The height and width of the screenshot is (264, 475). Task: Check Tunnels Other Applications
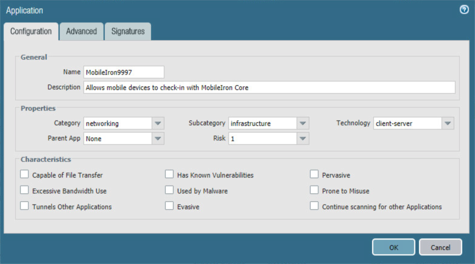pyautogui.click(x=24, y=206)
